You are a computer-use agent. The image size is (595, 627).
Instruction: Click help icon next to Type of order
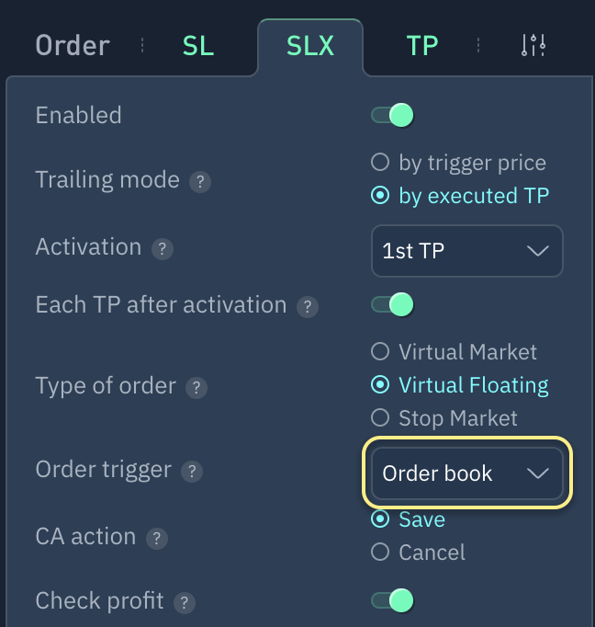(196, 387)
